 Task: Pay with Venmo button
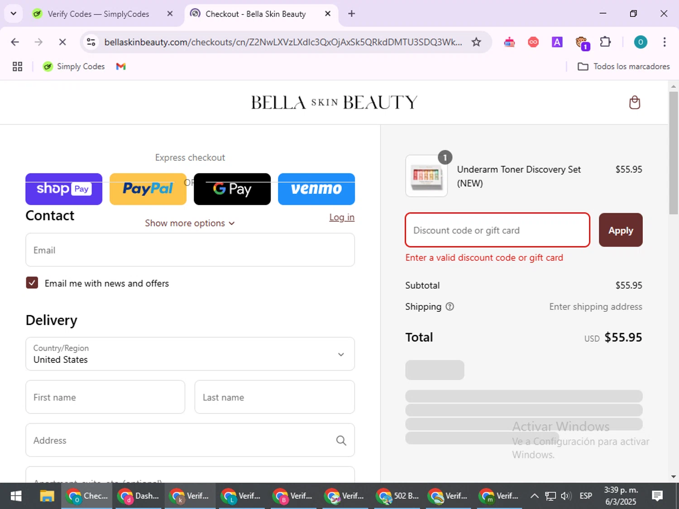[316, 189]
